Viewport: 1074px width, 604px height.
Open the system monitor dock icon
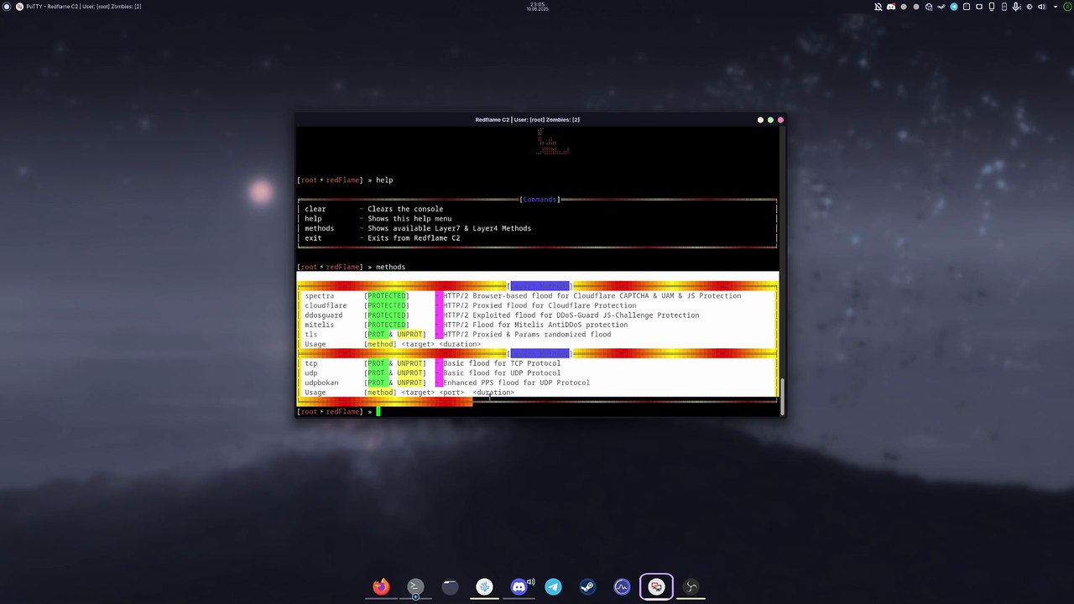point(622,587)
